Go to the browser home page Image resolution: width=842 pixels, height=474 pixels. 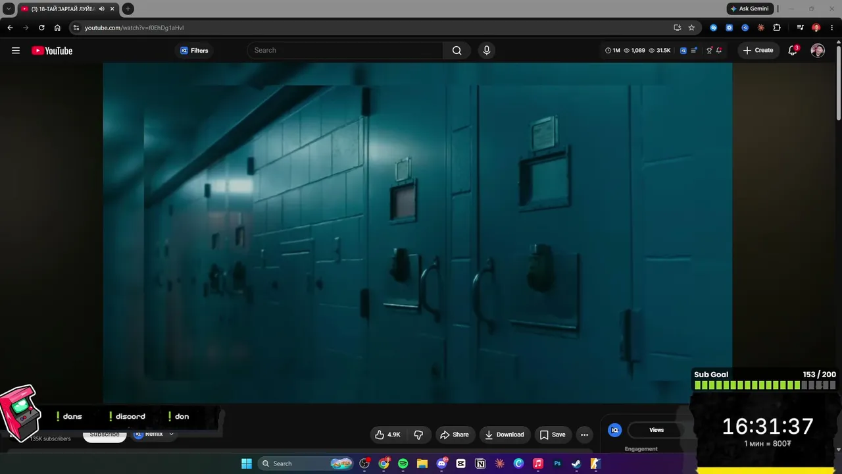pos(57,28)
